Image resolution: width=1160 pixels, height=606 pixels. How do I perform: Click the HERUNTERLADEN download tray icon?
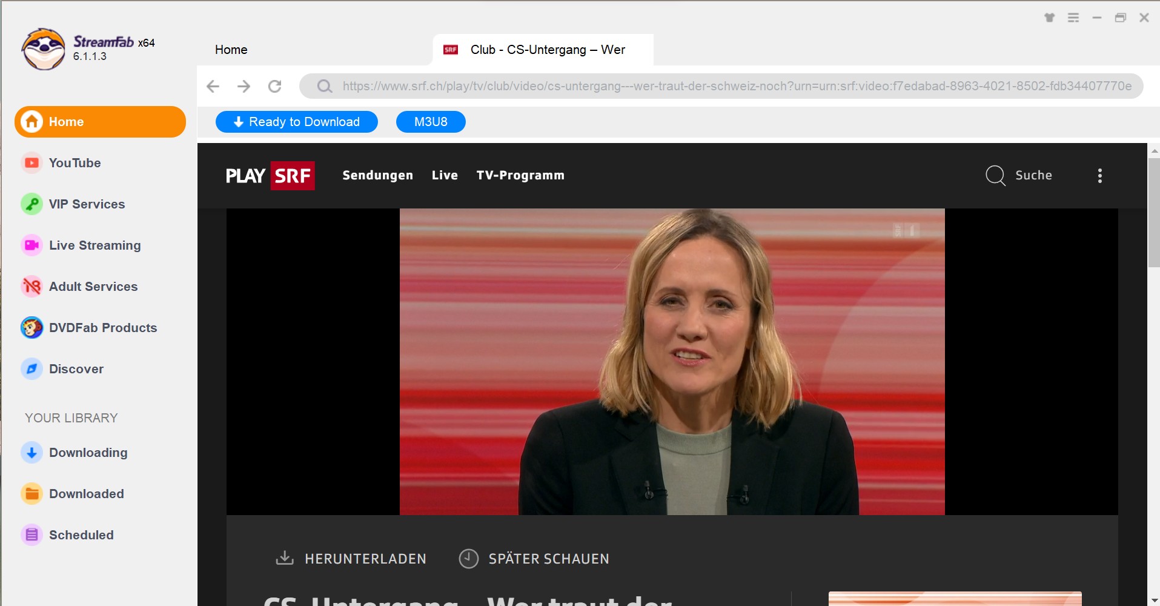pyautogui.click(x=285, y=558)
